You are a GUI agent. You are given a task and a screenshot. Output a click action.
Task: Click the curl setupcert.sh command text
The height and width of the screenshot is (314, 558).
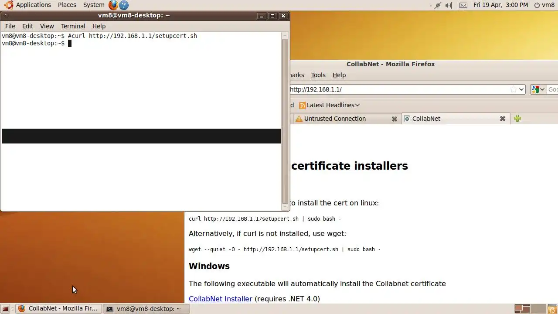[265, 219]
